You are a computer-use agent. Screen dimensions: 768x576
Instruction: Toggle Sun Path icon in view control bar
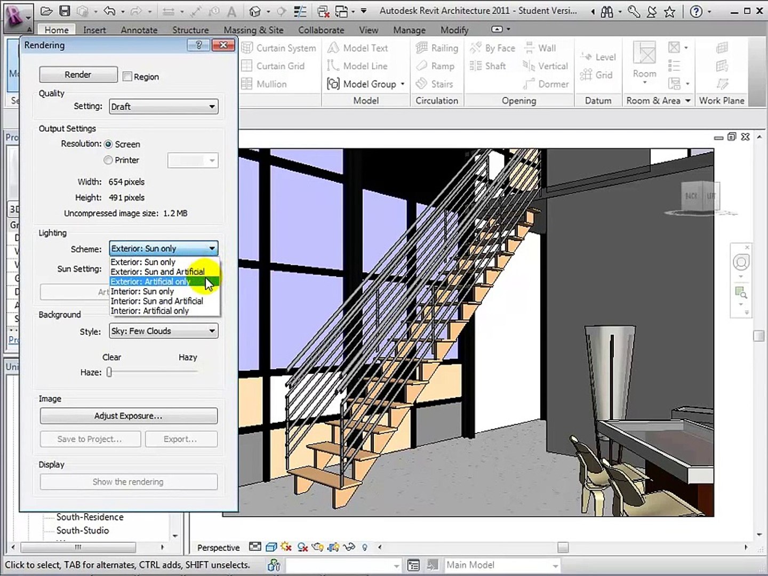[x=286, y=547]
